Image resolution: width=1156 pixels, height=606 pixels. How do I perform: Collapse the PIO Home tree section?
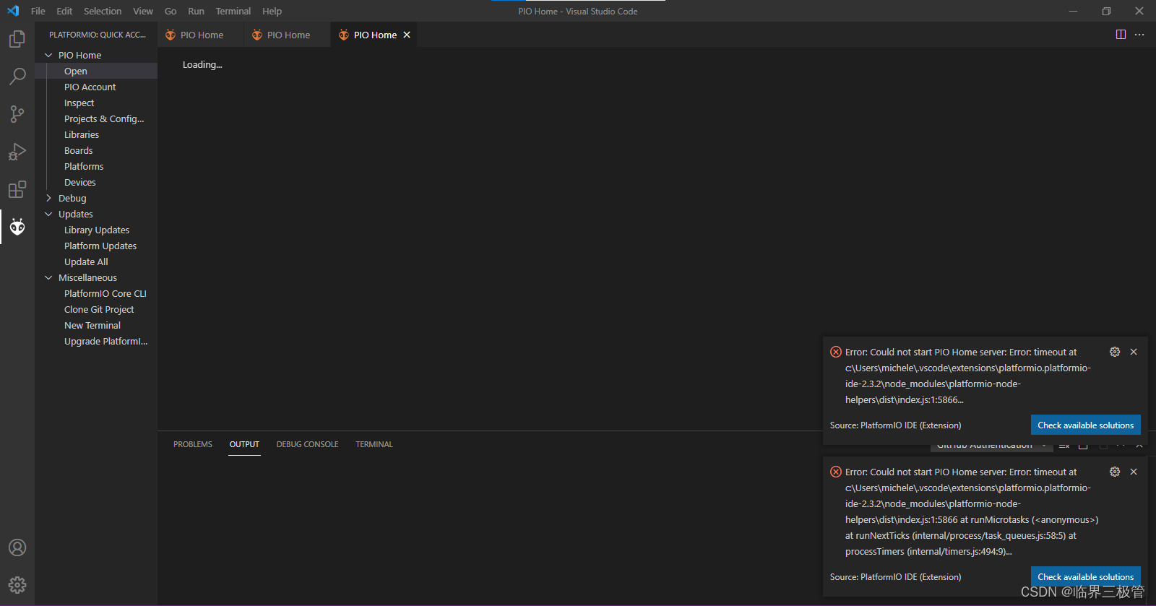[x=48, y=55]
